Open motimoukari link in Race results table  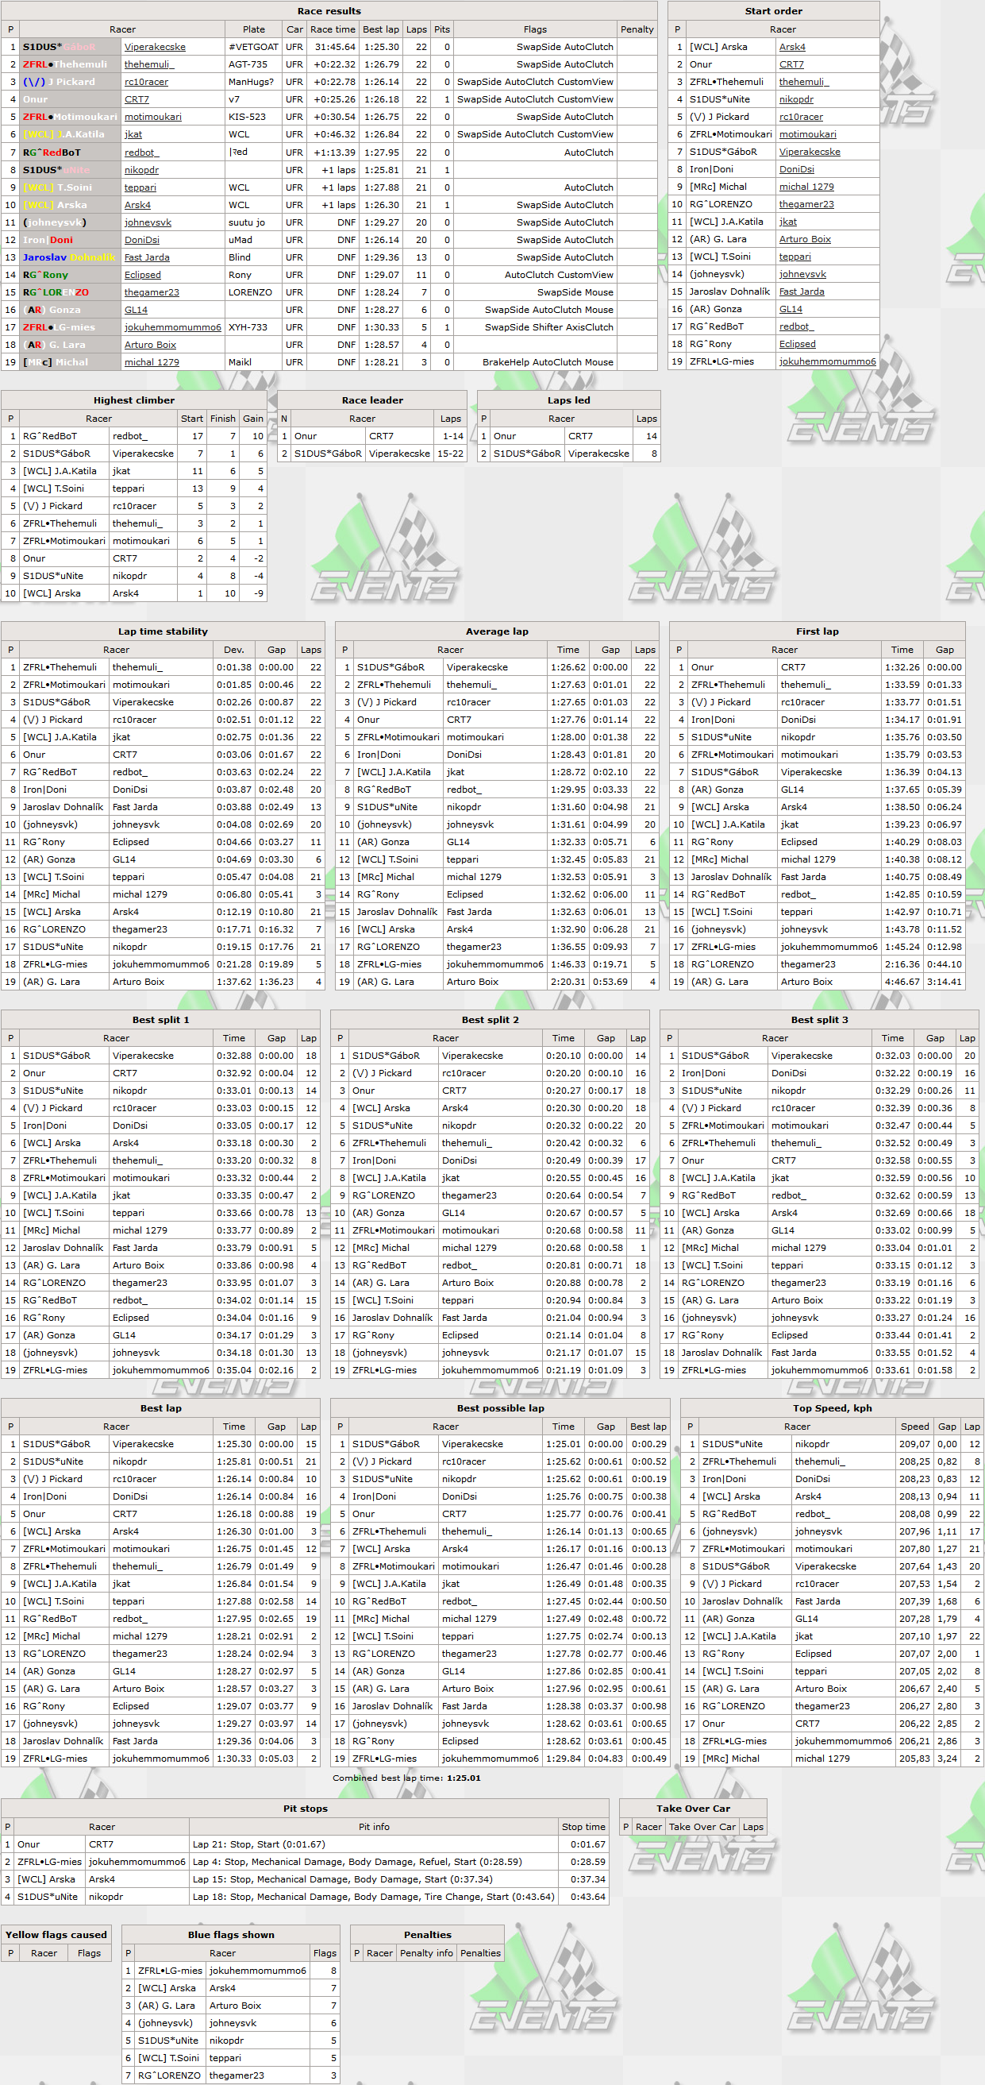(x=153, y=118)
